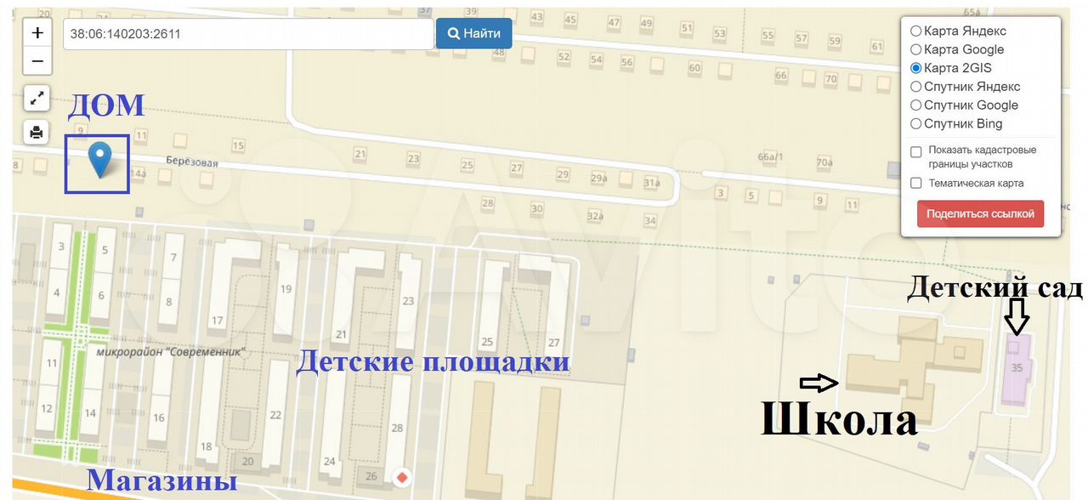Click Поделиться ссылкой button

coord(980,213)
